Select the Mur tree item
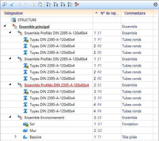 pyautogui.click(x=33, y=131)
